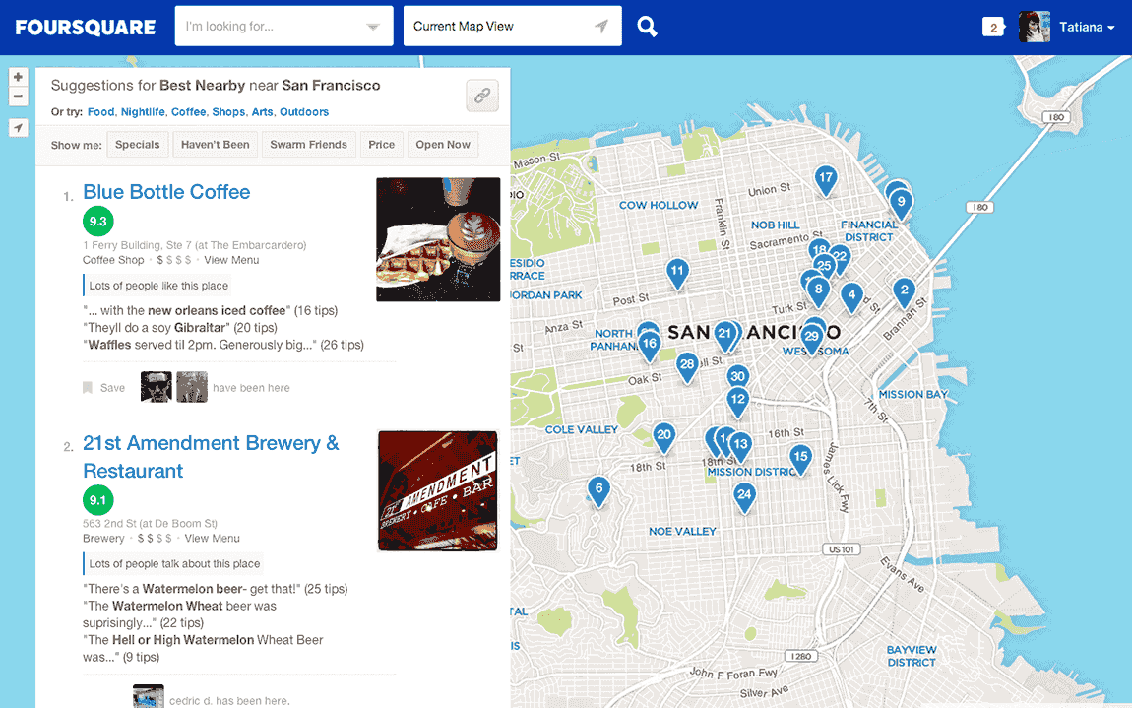Select map pin number 17

coord(825,180)
